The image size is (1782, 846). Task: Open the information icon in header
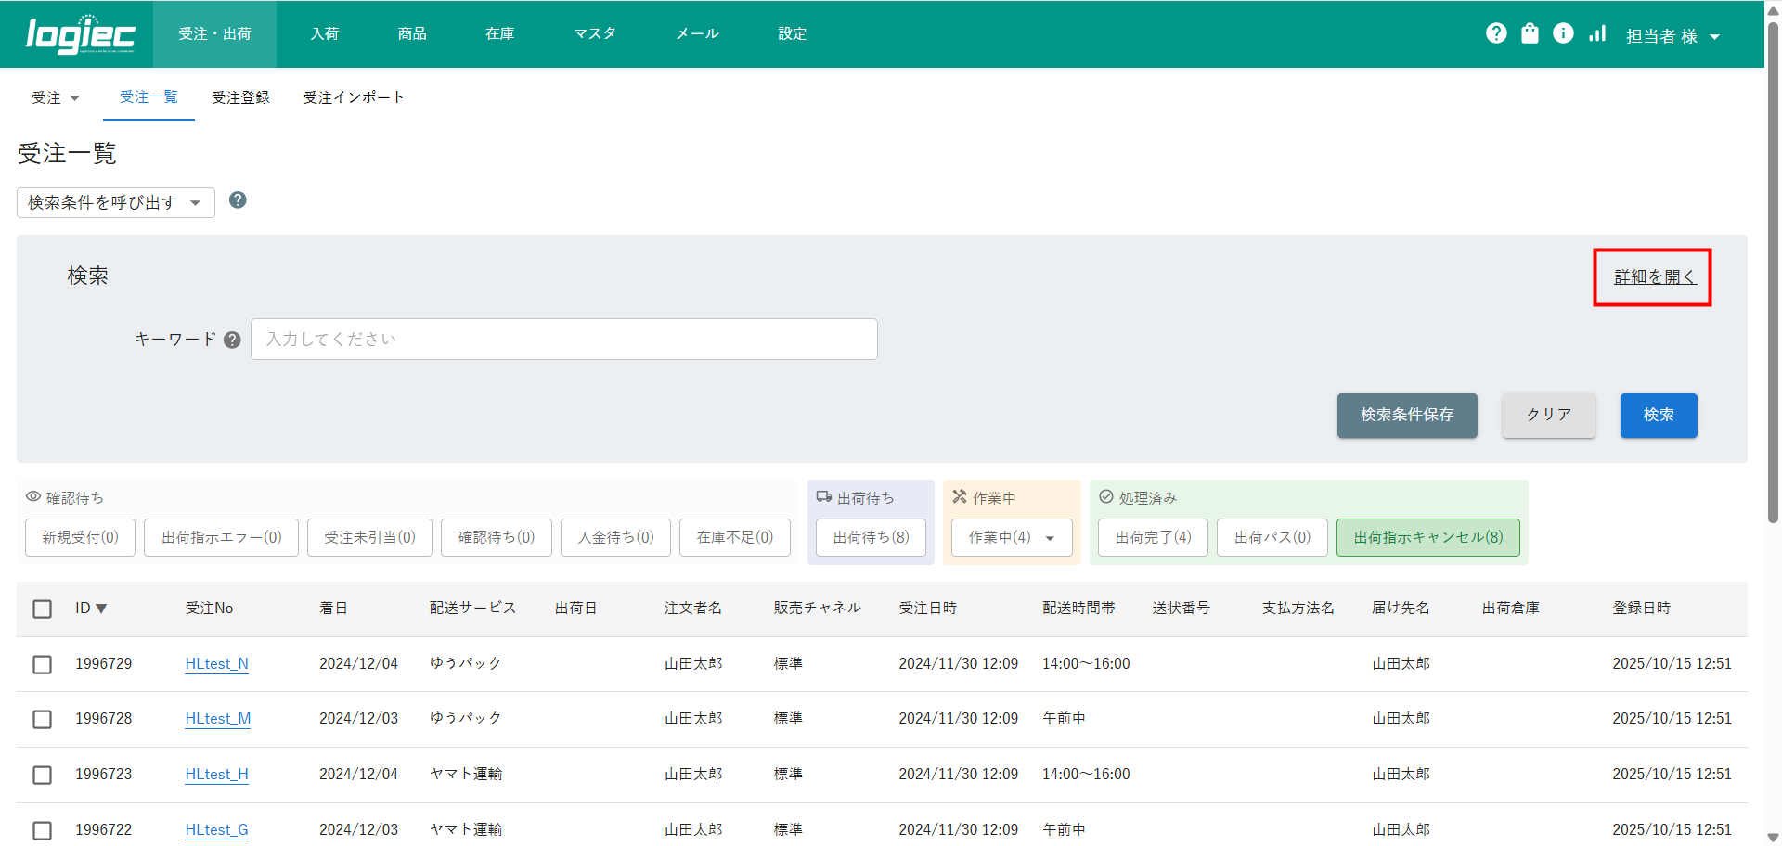click(1563, 33)
